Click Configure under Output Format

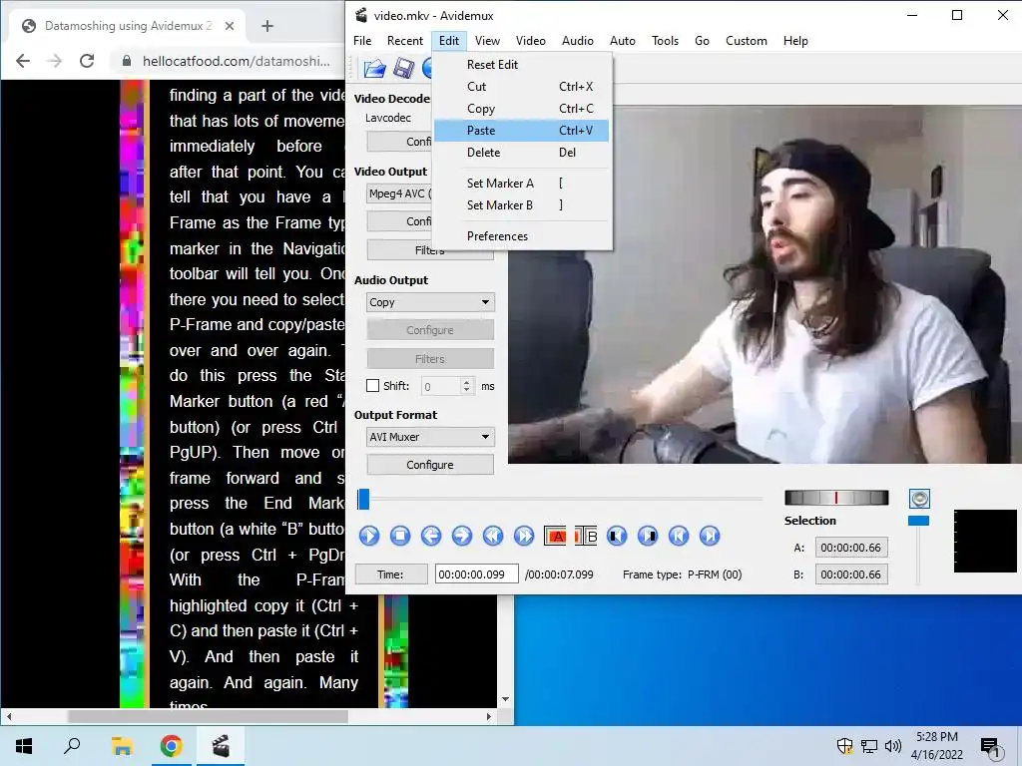tap(430, 465)
